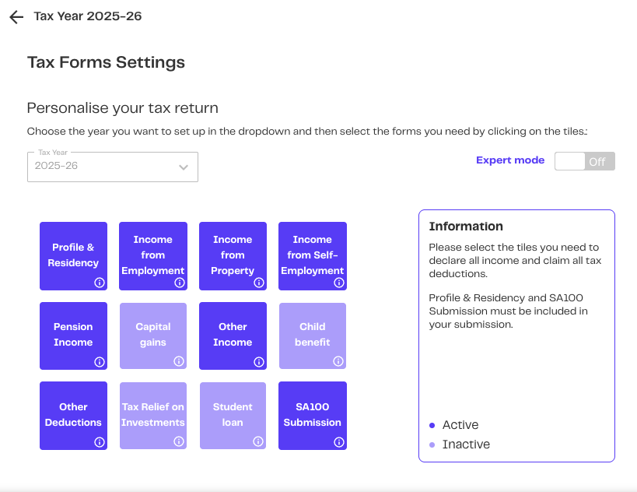Show info icon on Capital gains tile

179,362
